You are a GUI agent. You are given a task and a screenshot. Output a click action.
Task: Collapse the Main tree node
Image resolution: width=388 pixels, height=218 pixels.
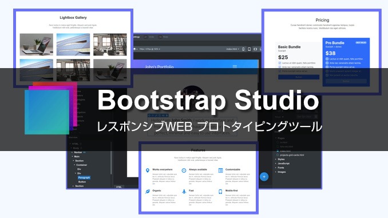point(72,156)
